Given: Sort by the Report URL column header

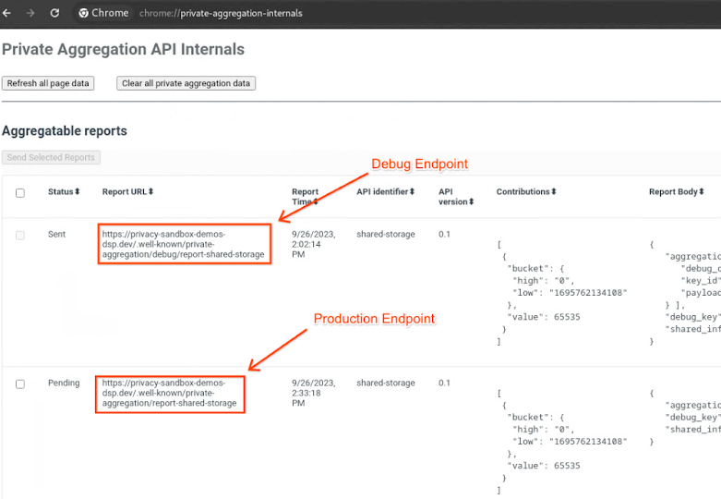Looking at the screenshot, I should coord(127,191).
